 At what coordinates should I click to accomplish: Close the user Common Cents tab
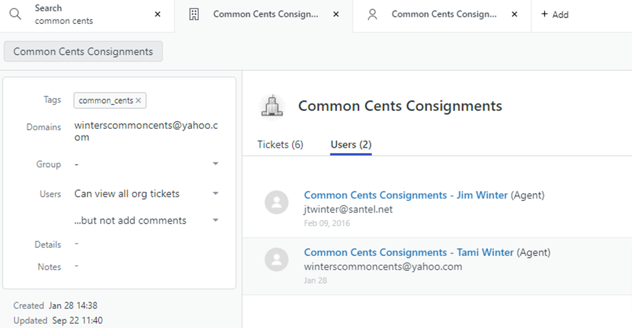tap(514, 14)
